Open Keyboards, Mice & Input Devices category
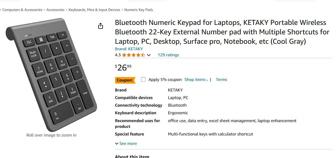This screenshot has height=158, width=336. (94, 9)
